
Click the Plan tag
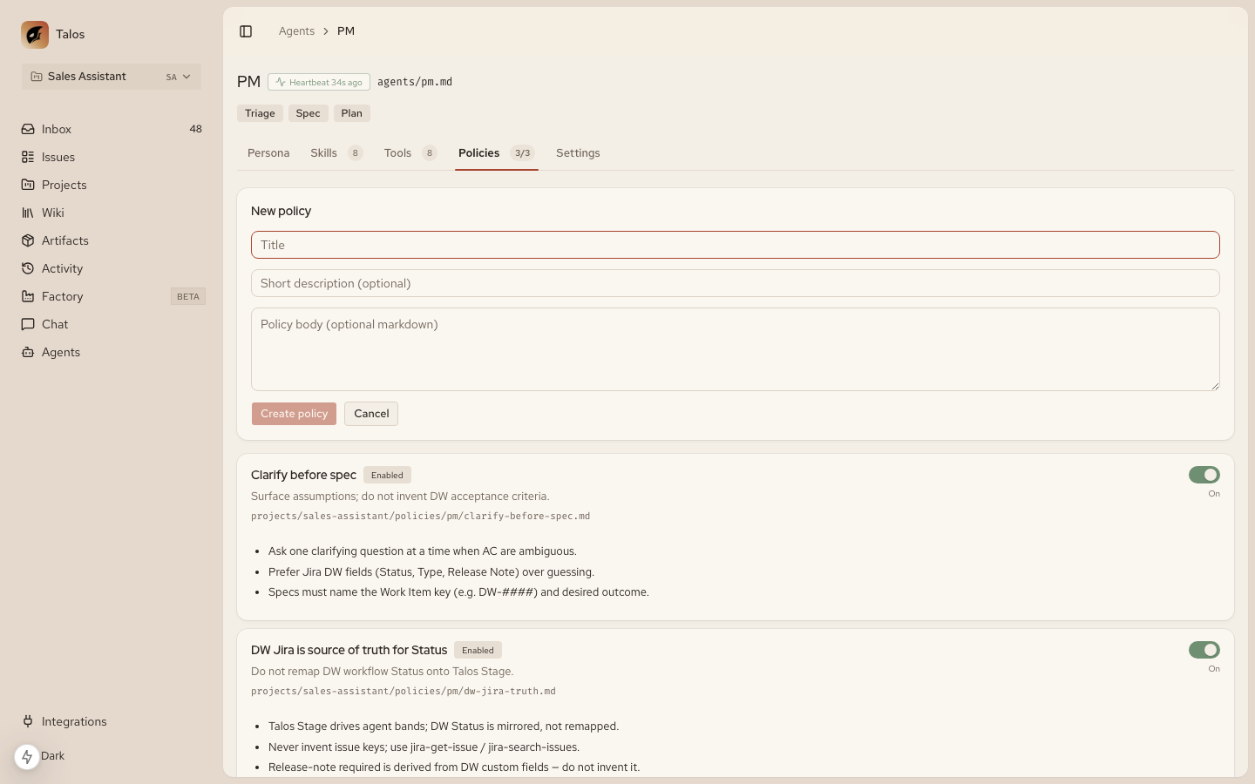coord(352,113)
